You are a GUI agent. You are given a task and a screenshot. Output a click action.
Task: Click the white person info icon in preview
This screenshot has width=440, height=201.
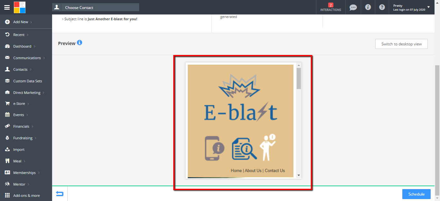coord(268,147)
